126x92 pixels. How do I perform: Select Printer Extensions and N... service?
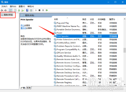pyautogui.click(x=86, y=40)
